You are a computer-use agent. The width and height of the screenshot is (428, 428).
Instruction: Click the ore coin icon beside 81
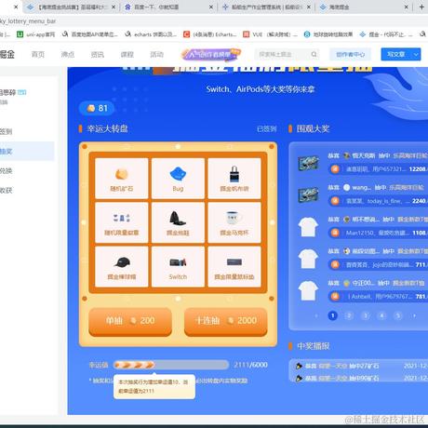[91, 108]
